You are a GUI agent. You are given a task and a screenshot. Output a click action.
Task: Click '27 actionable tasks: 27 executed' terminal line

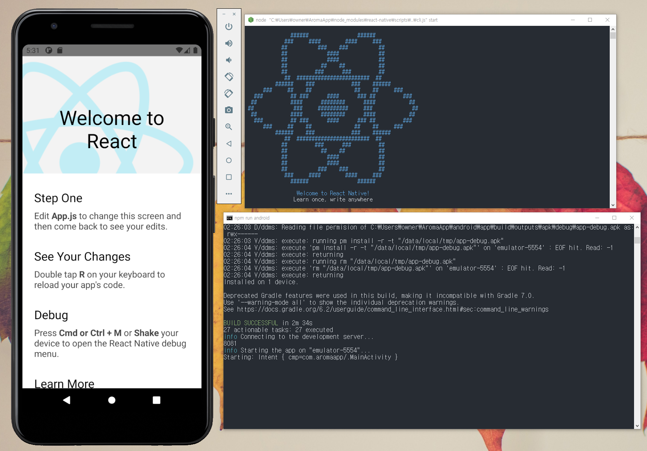coord(278,330)
